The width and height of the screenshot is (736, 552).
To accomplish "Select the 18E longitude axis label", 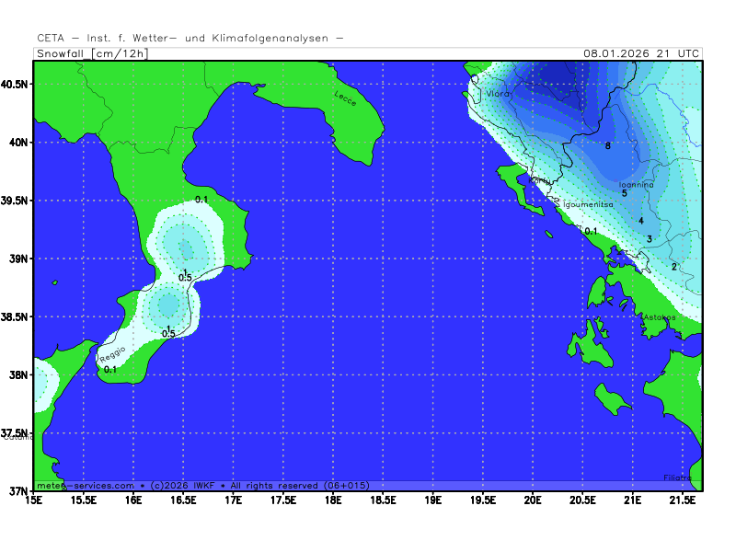I will [x=333, y=500].
